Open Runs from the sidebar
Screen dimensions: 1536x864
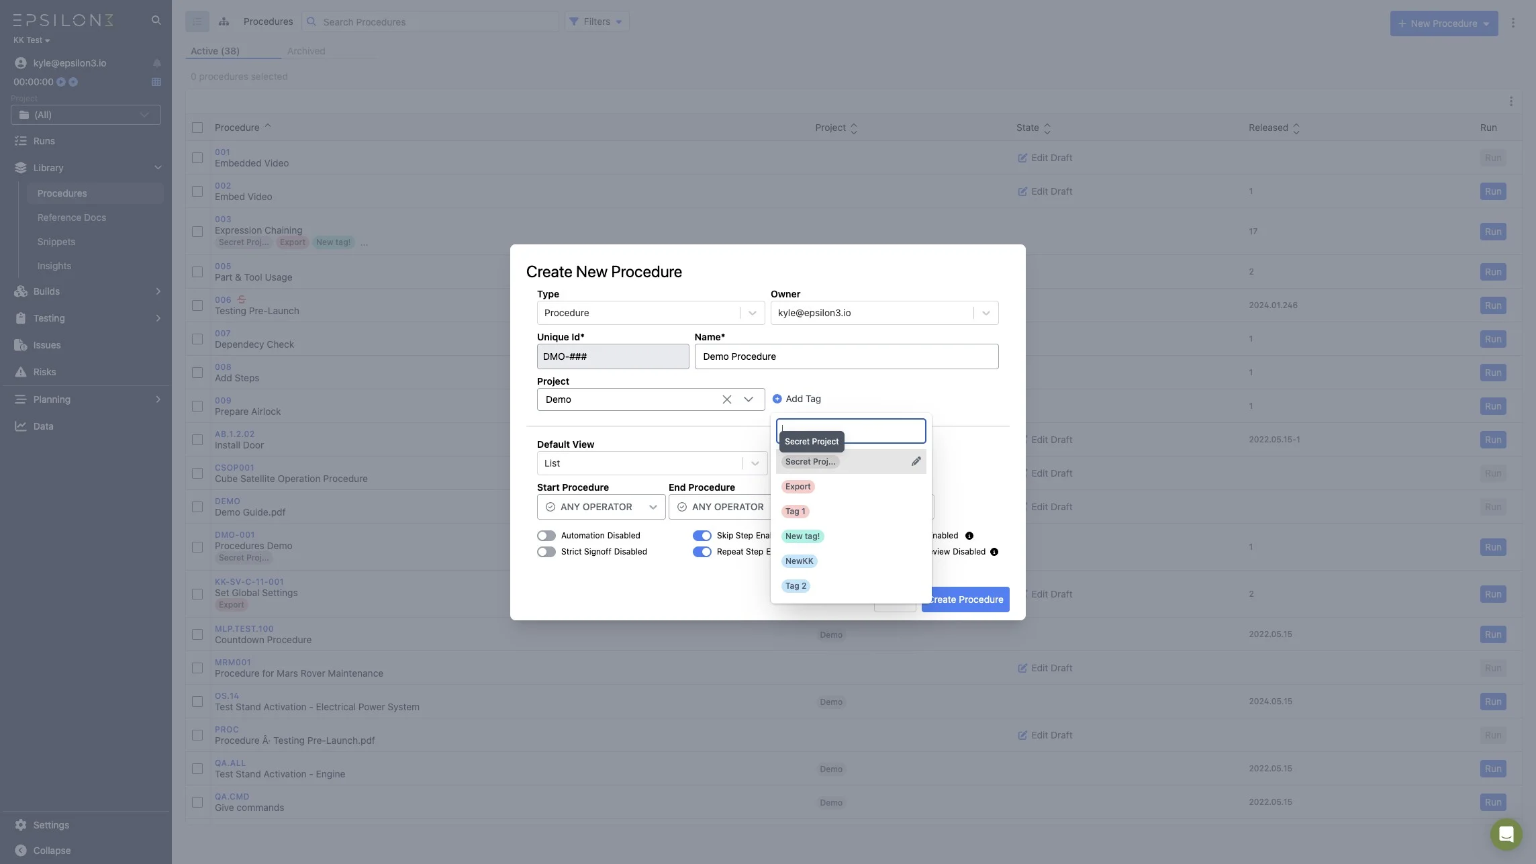pos(44,141)
